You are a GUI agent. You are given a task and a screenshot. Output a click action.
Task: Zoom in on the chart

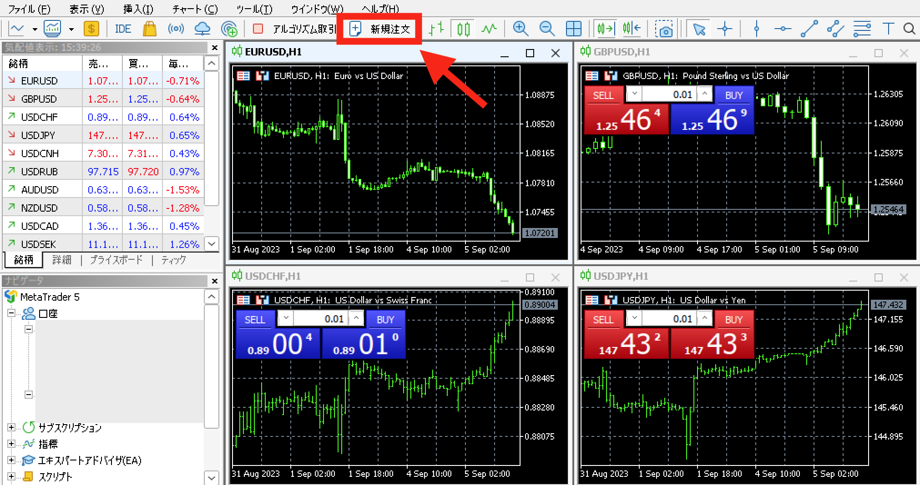pos(520,29)
